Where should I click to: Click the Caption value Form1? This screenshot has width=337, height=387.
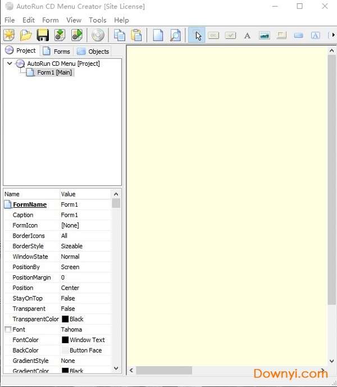[x=70, y=215]
